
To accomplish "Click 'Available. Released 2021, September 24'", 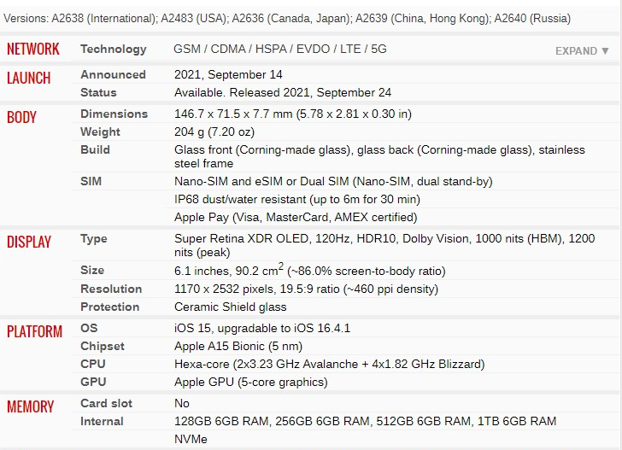I will [283, 92].
